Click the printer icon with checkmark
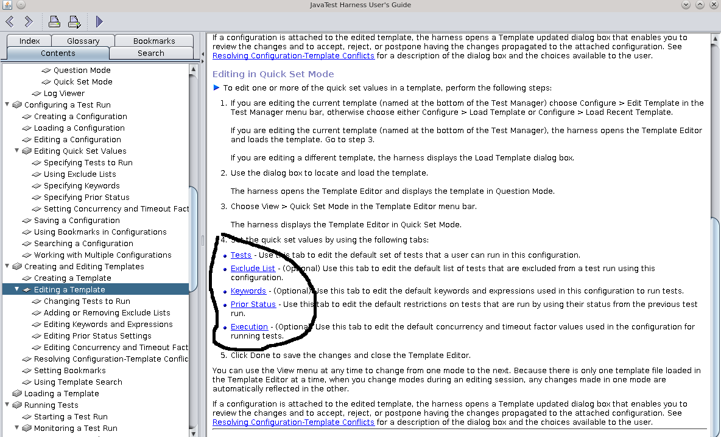Viewport: 721px width, 437px height. [x=74, y=22]
